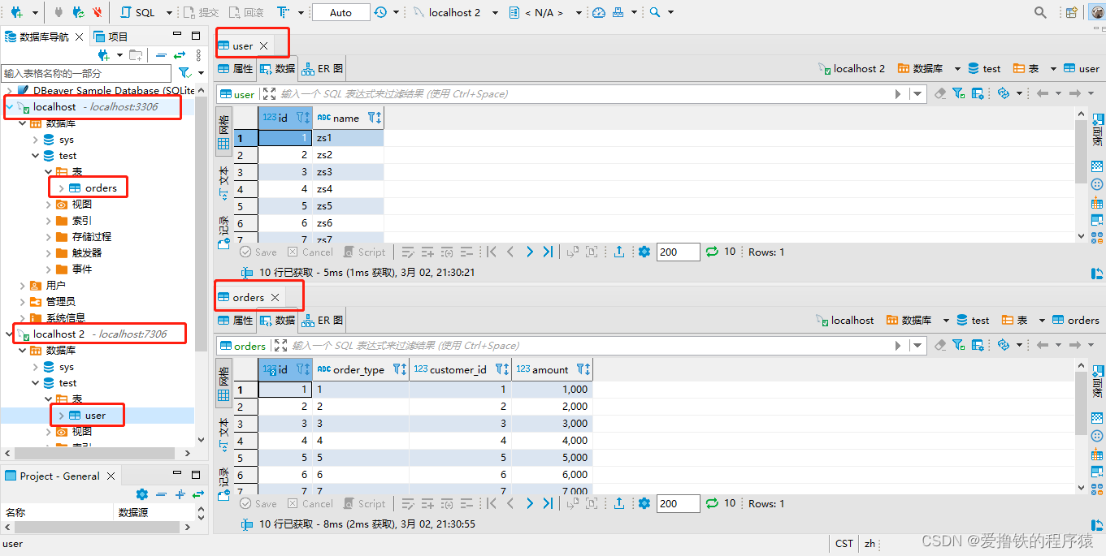Viewport: 1106px width, 556px height.
Task: Click the eraser clear-filter icon in user editor
Action: 940,93
